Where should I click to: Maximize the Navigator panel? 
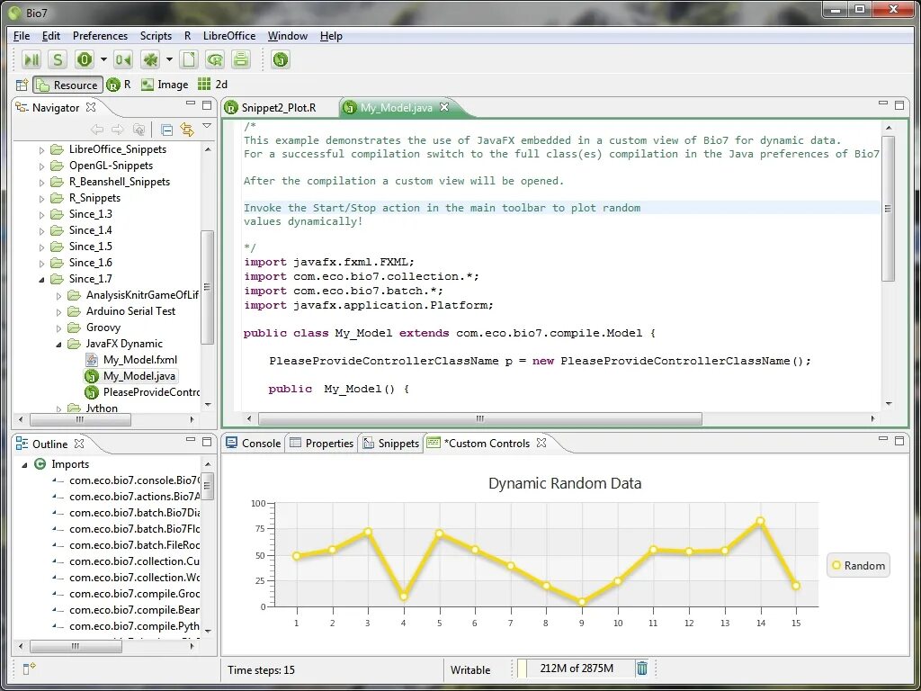[x=207, y=105]
